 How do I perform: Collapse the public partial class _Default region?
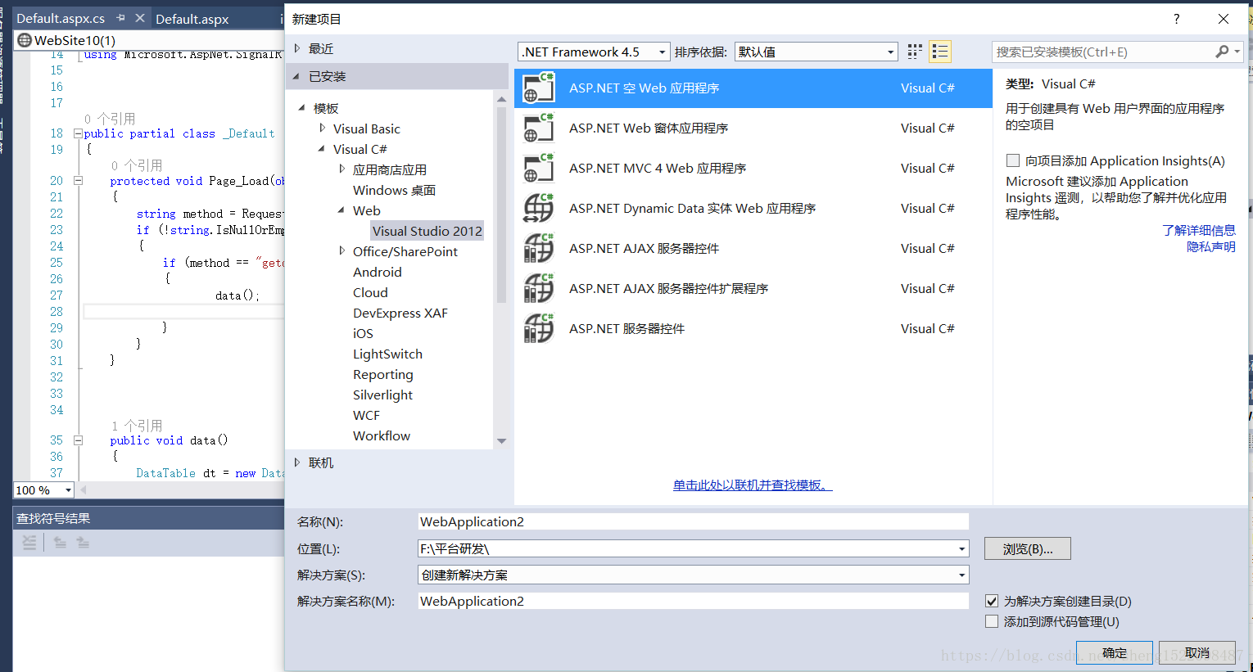point(78,133)
